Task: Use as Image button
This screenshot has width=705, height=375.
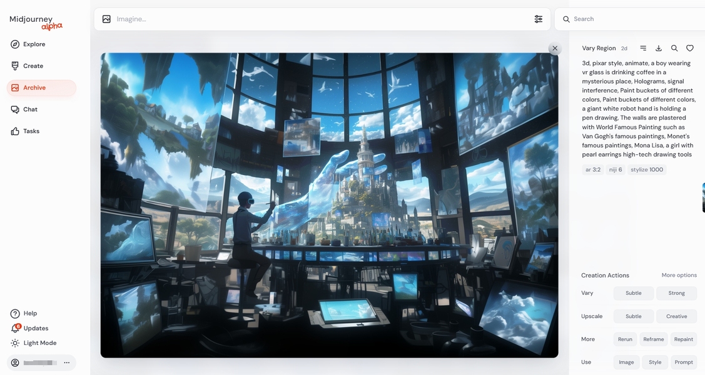Action: tap(626, 362)
